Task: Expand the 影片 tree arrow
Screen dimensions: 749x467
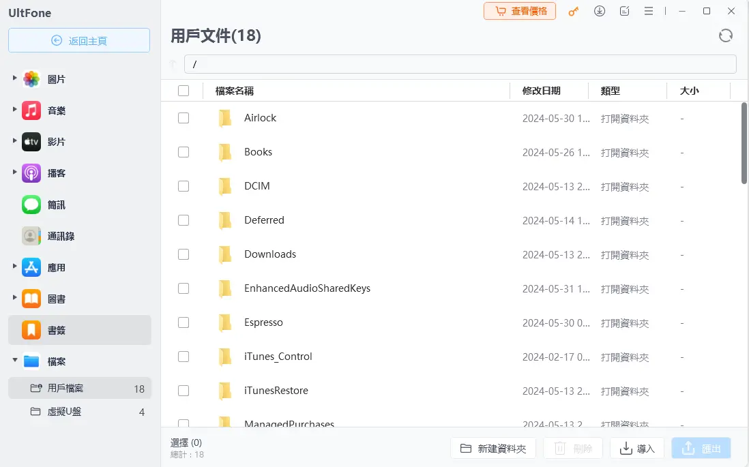Action: tap(14, 141)
